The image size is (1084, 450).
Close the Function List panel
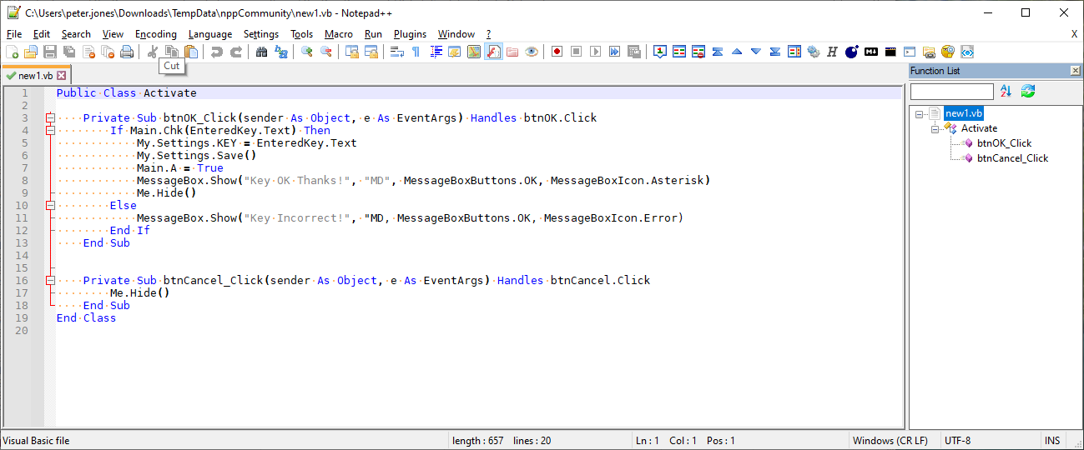[1075, 71]
